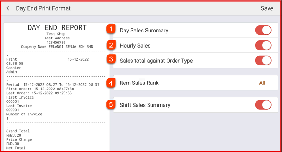This screenshot has width=282, height=152.
Task: Disable the Day Sales Summary toggle
Action: click(263, 30)
